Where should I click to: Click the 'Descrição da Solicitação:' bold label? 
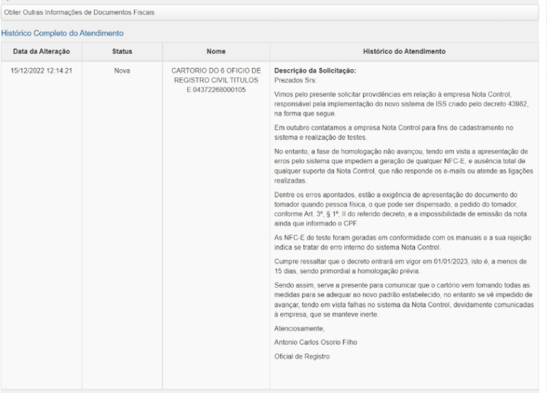[x=315, y=71]
